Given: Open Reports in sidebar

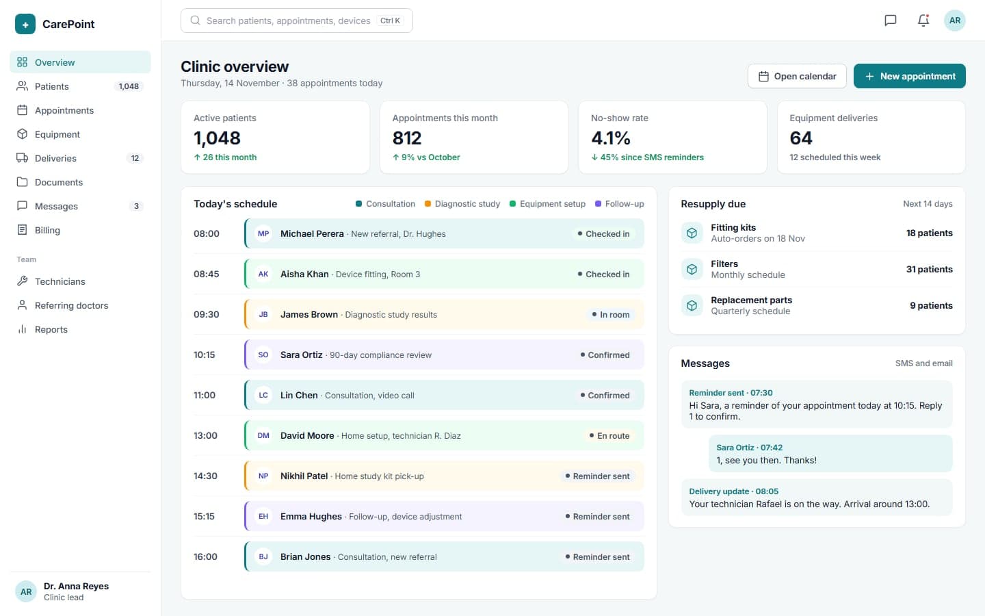Looking at the screenshot, I should point(80,329).
